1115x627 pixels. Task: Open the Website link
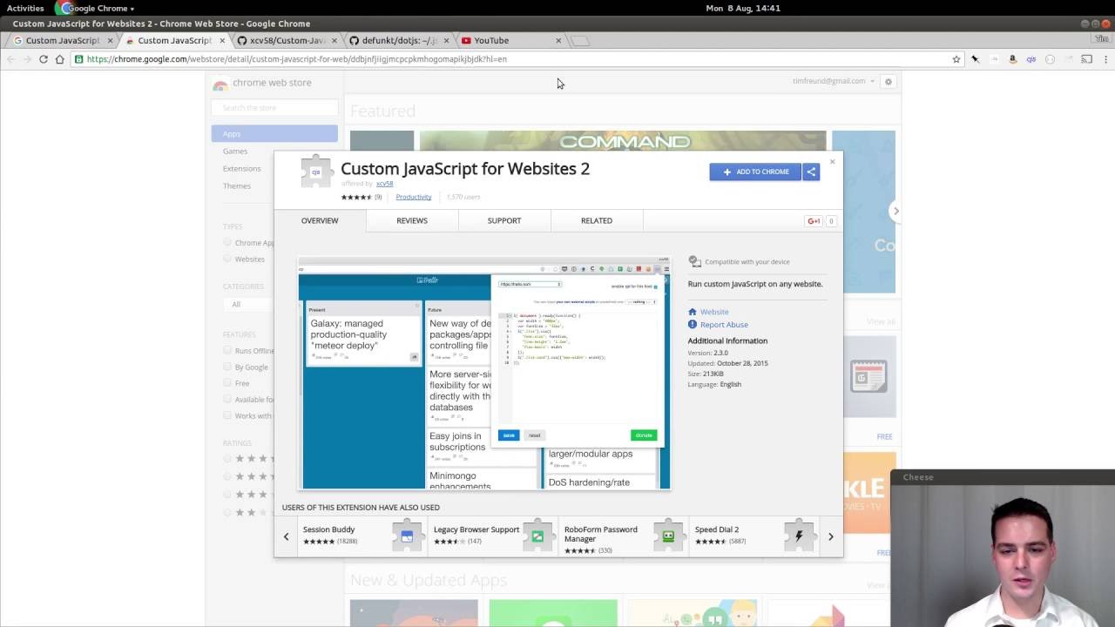714,312
